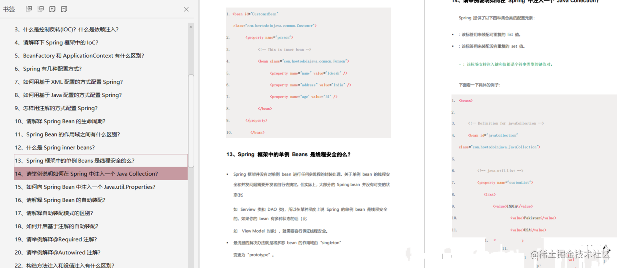Click the collapse all bookmarks icon
The width and height of the screenshot is (619, 268).
[41, 9]
